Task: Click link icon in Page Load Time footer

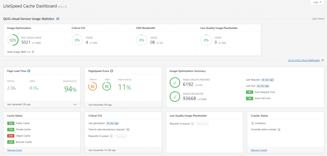Action: click(x=75, y=104)
